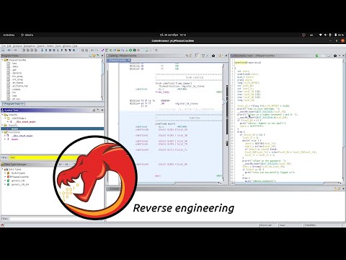
Task: Select .eh_frame_hdr in Program Trees
Action: [x=20, y=86]
